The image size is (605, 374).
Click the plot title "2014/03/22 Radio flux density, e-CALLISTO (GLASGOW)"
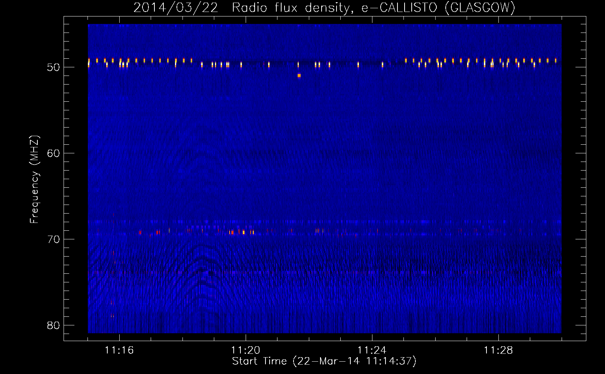pos(324,7)
